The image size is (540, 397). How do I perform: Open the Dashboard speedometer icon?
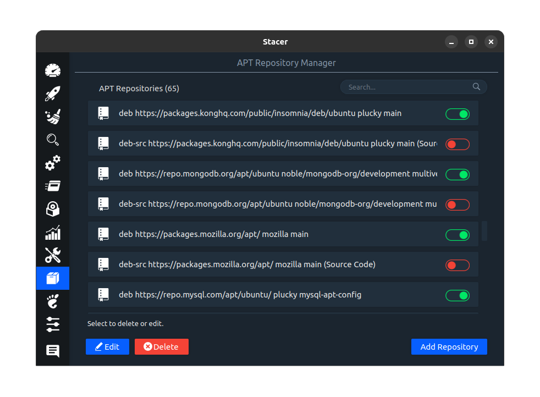(53, 70)
